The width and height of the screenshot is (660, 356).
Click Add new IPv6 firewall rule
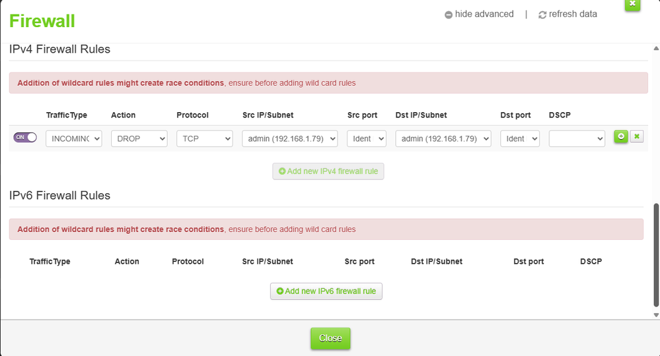[326, 291]
